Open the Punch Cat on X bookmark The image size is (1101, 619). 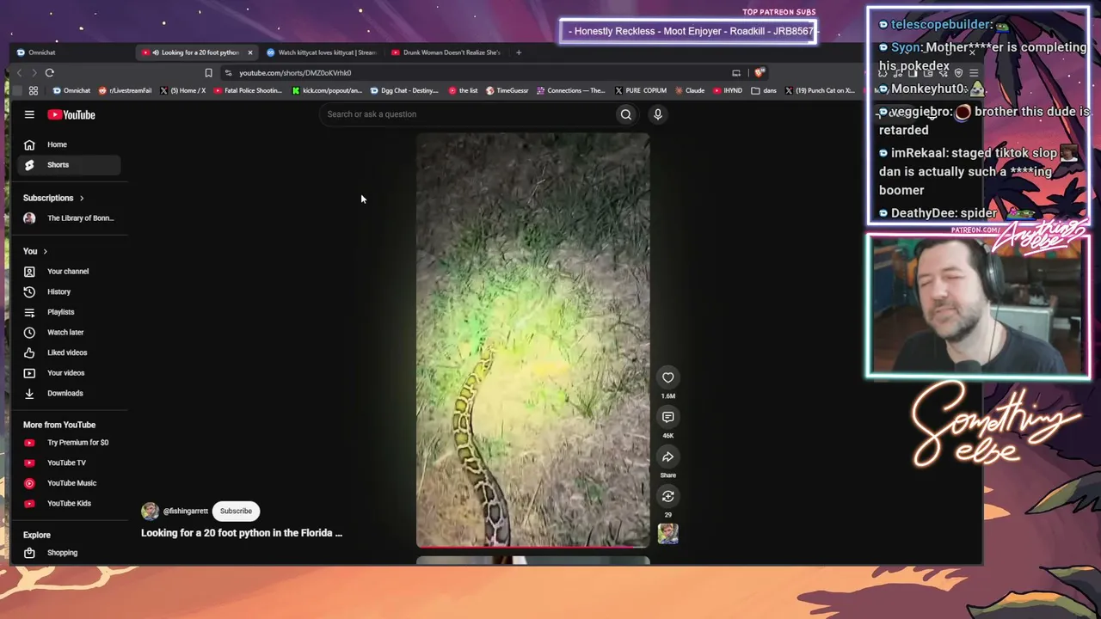click(x=819, y=90)
